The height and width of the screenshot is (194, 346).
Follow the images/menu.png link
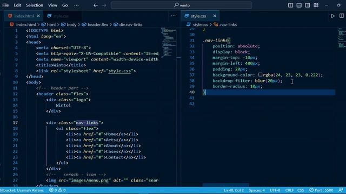click(x=90, y=180)
